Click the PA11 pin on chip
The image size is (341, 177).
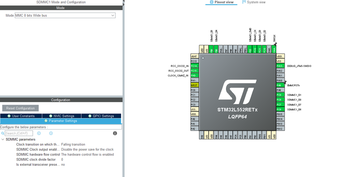point(280,76)
